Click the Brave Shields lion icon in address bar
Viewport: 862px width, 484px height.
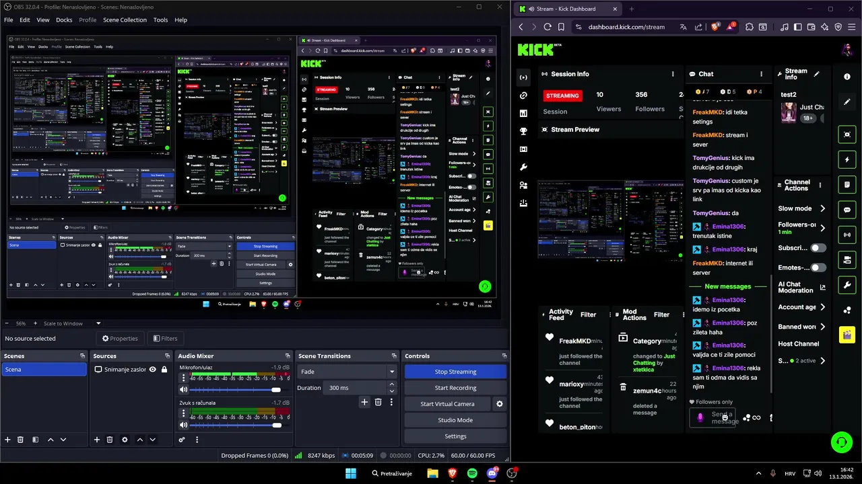click(x=715, y=27)
